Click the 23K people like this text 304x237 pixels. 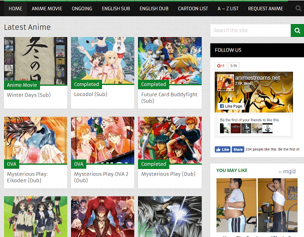click(x=272, y=149)
